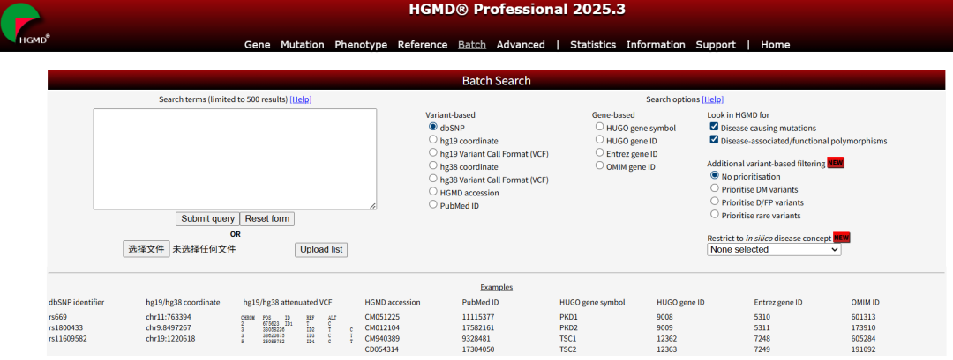The image size is (953, 360).
Task: Click example coordinate chr19:1220618
Action: 171,339
